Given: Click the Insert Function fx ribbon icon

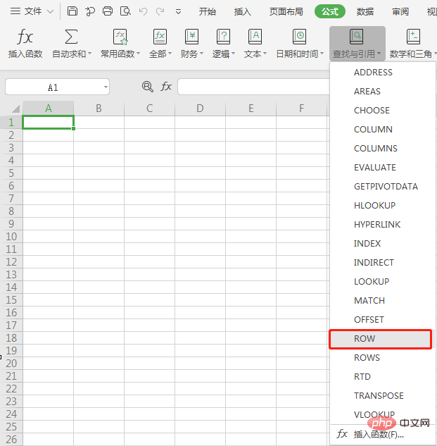Looking at the screenshot, I should (x=25, y=37).
